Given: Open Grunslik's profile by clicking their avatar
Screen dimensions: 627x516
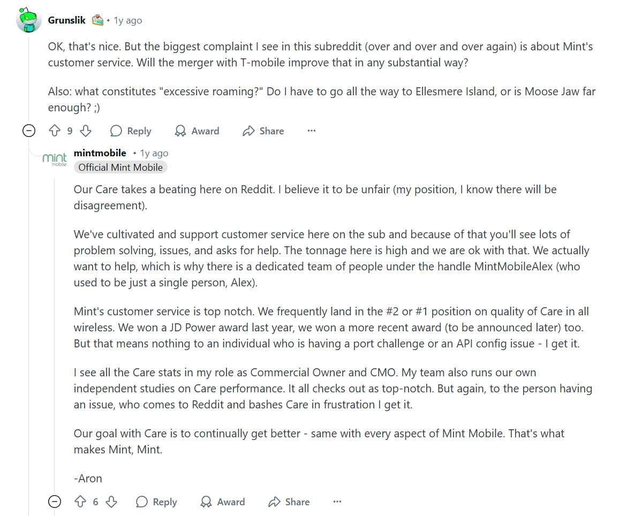Looking at the screenshot, I should pos(28,20).
